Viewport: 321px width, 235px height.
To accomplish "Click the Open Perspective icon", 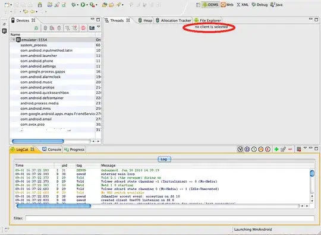I will (198, 5).
